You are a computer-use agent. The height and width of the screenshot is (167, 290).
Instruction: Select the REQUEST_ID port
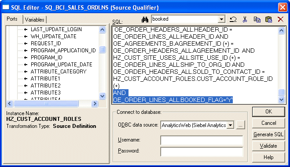[x=46, y=44]
